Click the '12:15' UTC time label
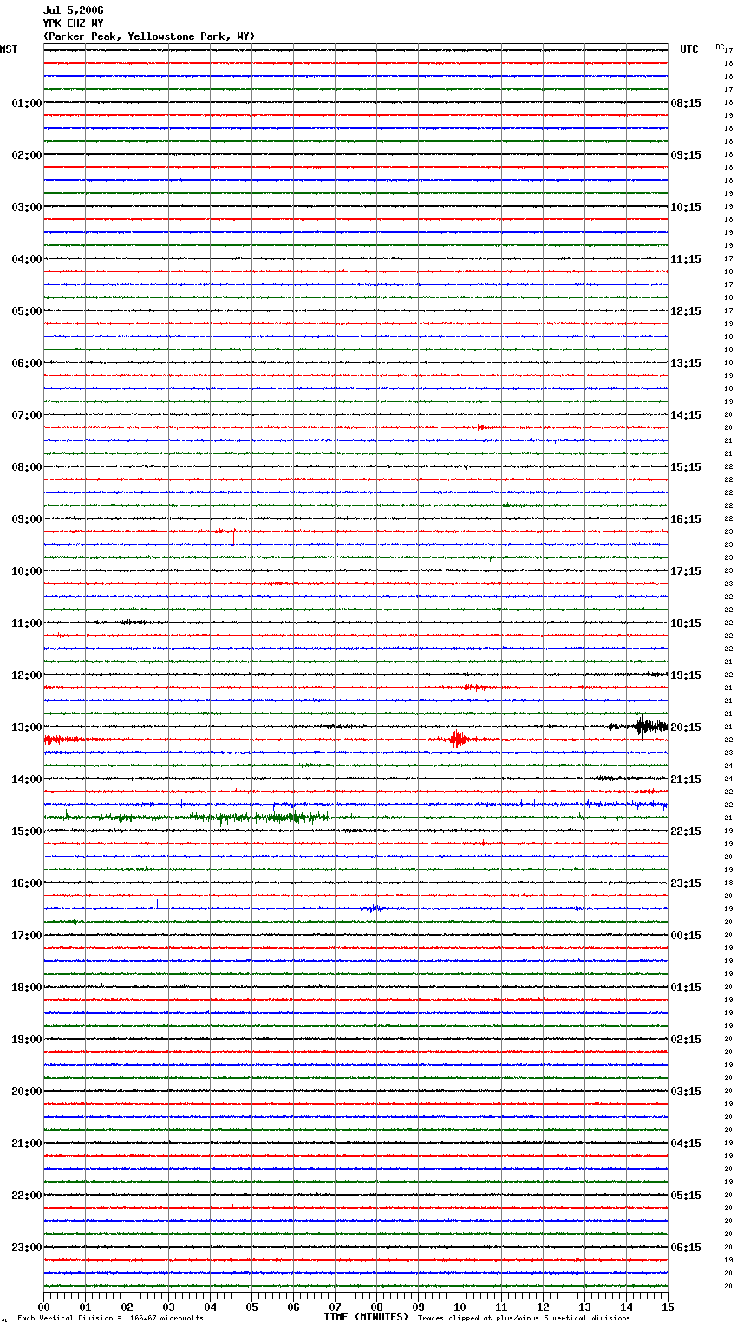This screenshot has width=737, height=1330. tap(686, 311)
